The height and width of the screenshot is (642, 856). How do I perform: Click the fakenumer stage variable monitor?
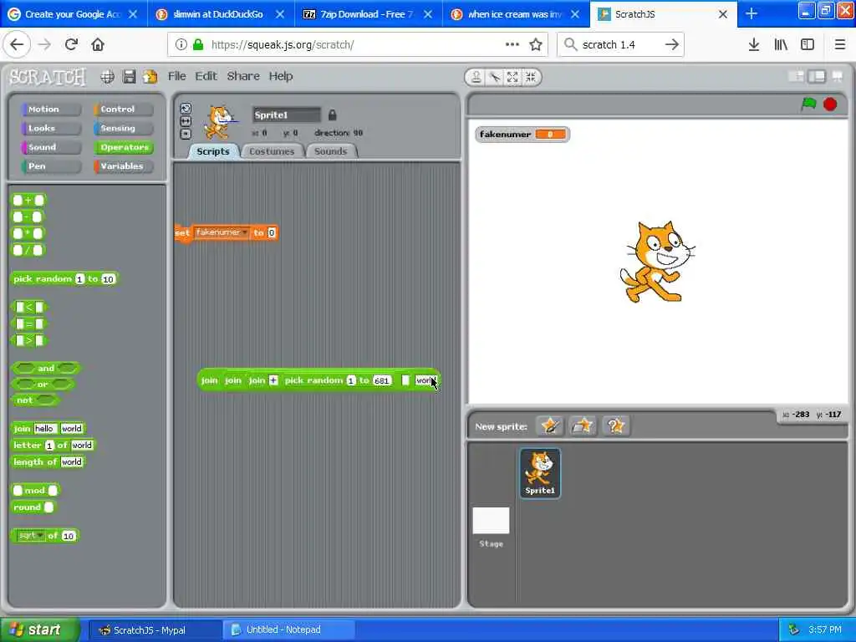[x=522, y=135]
